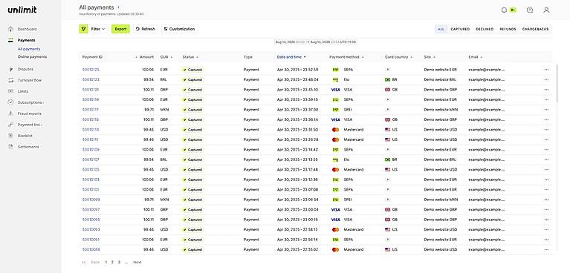Viewport: 570px width, 273px height.
Task: Click the 99.71 amount of payment 50010117
Action: 149,110
